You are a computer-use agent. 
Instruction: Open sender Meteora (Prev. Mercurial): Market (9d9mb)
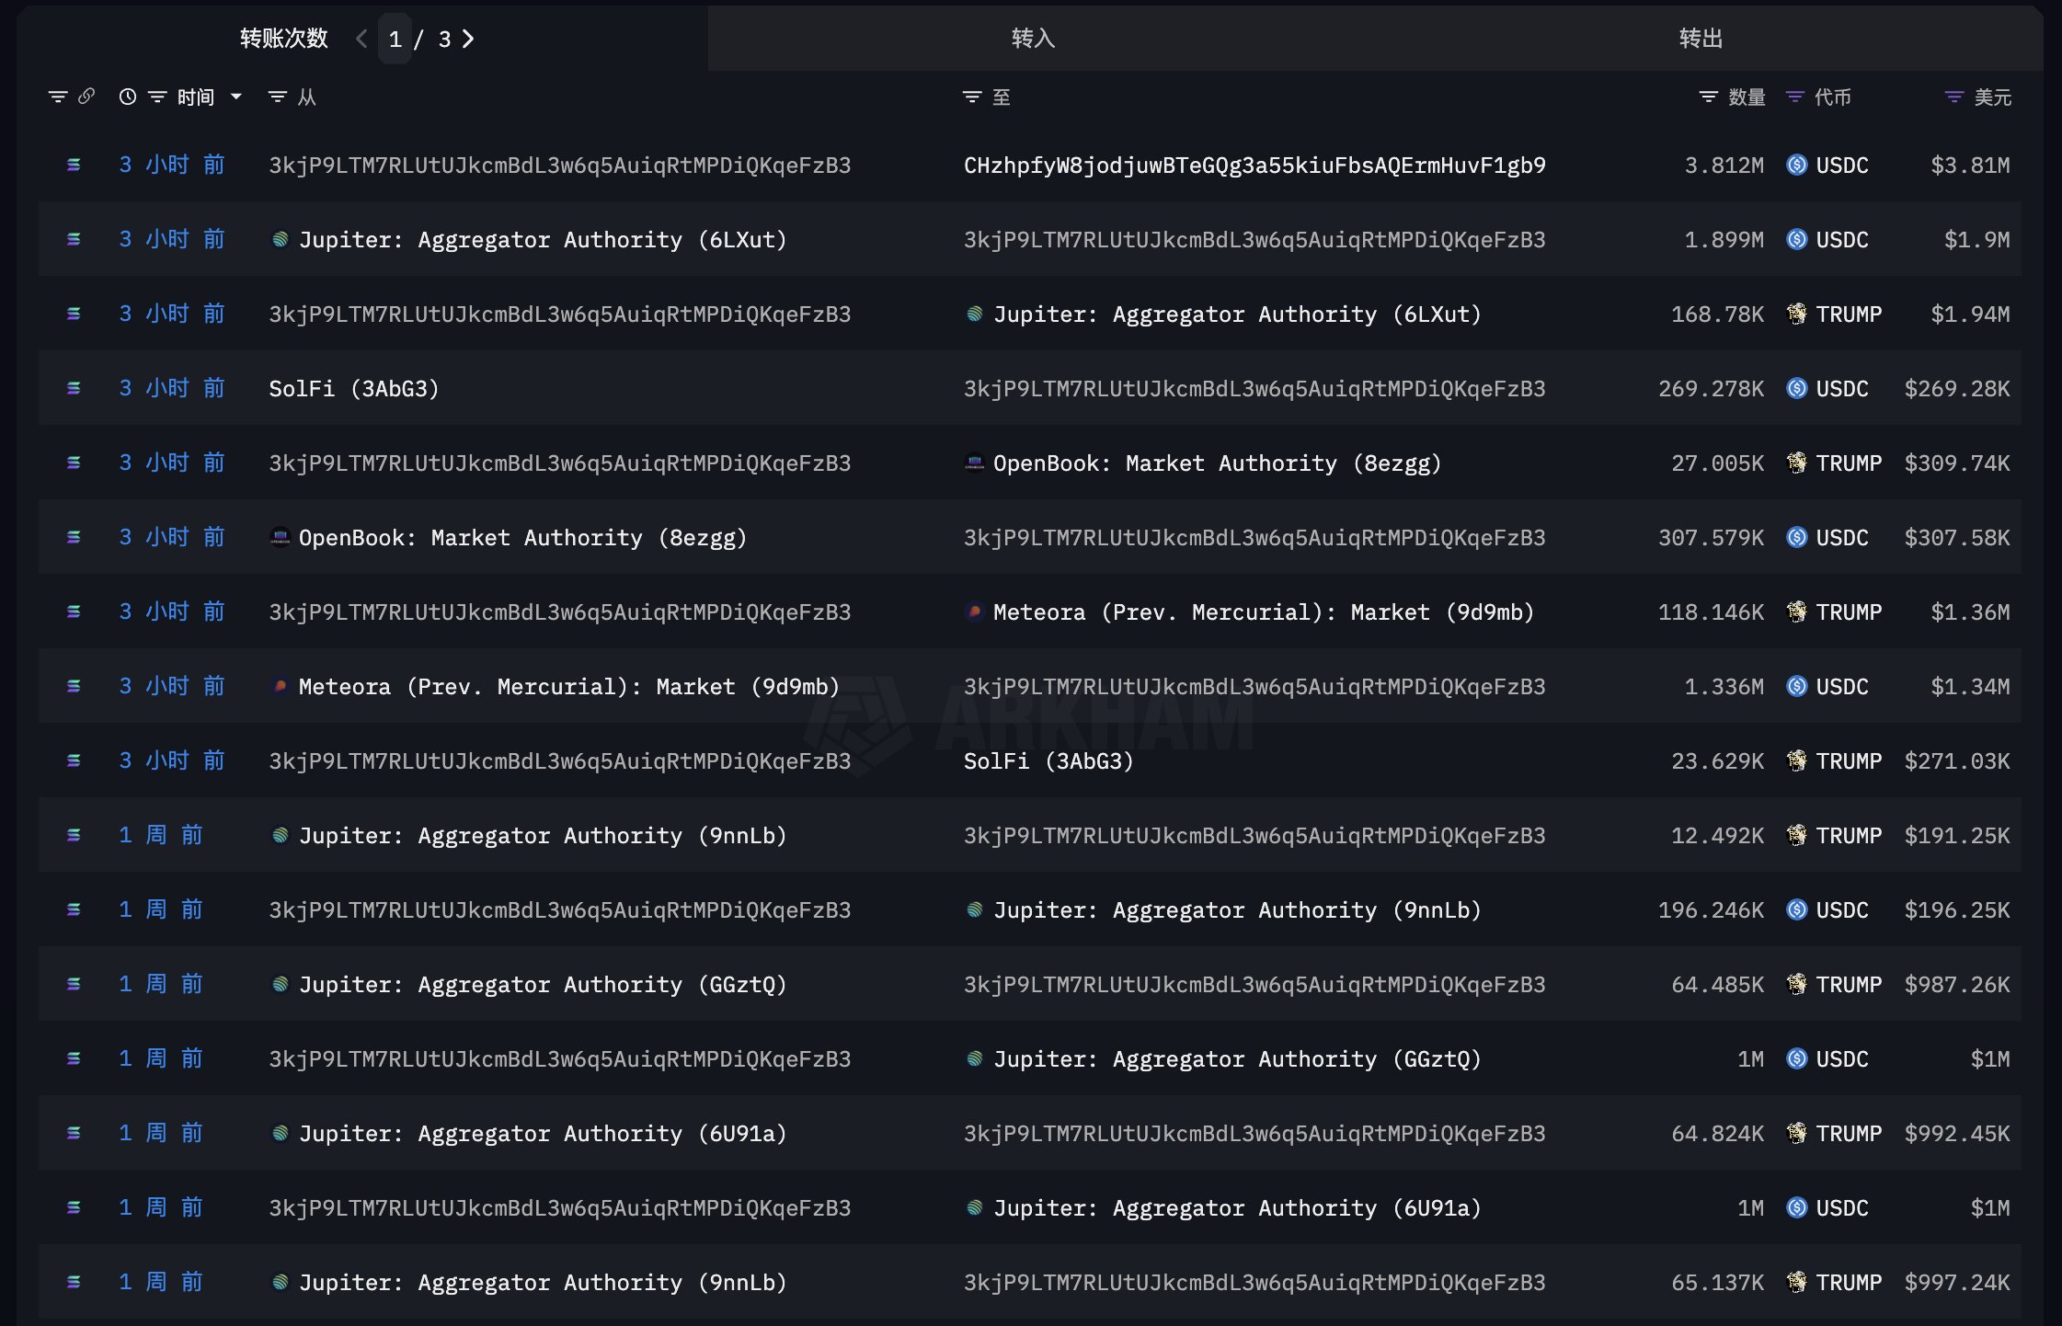click(x=568, y=686)
